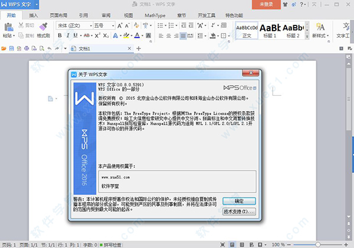Open line spacing dropdown
Screen dimensions: 354x248
(205, 35)
